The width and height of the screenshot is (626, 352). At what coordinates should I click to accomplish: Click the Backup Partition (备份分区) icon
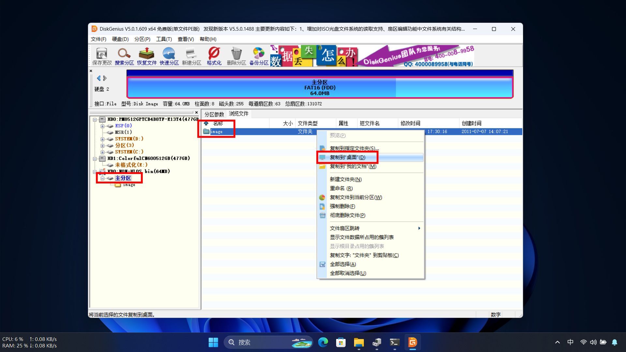tap(259, 56)
